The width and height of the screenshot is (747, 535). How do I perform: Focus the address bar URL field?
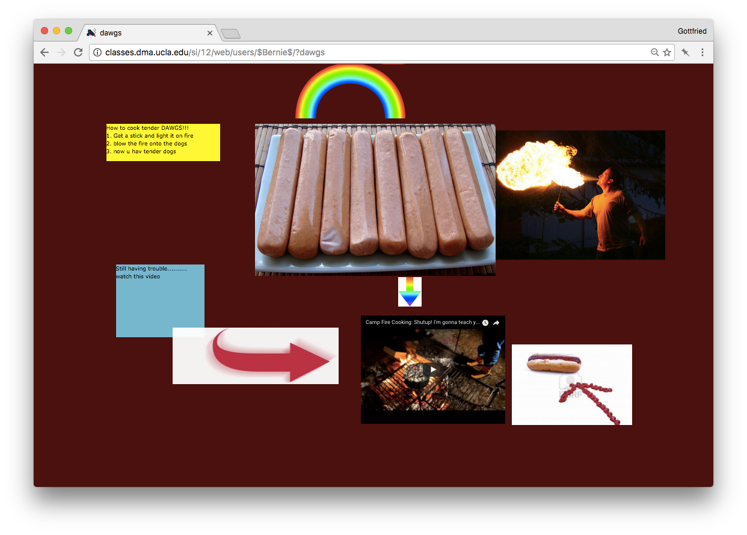[361, 52]
